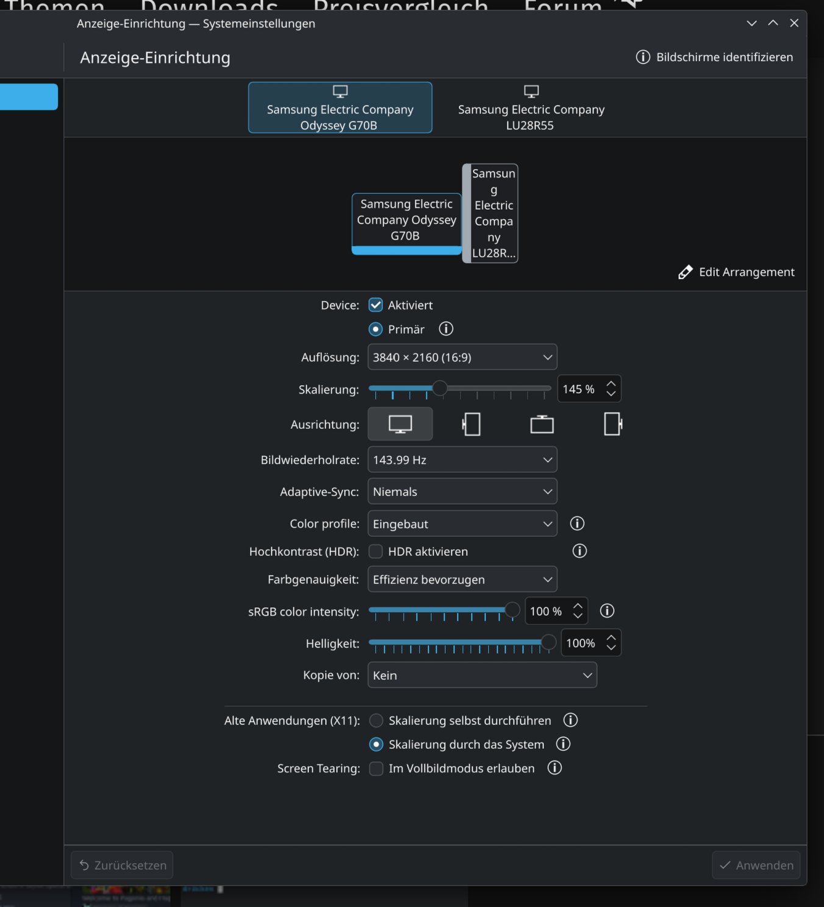Image resolution: width=824 pixels, height=907 pixels.
Task: Toggle the Aktiviert device checkbox
Action: click(x=376, y=305)
